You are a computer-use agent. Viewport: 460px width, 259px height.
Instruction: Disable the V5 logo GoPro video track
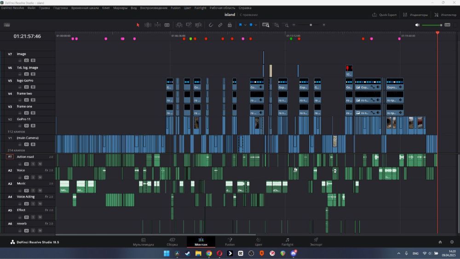tap(33, 87)
